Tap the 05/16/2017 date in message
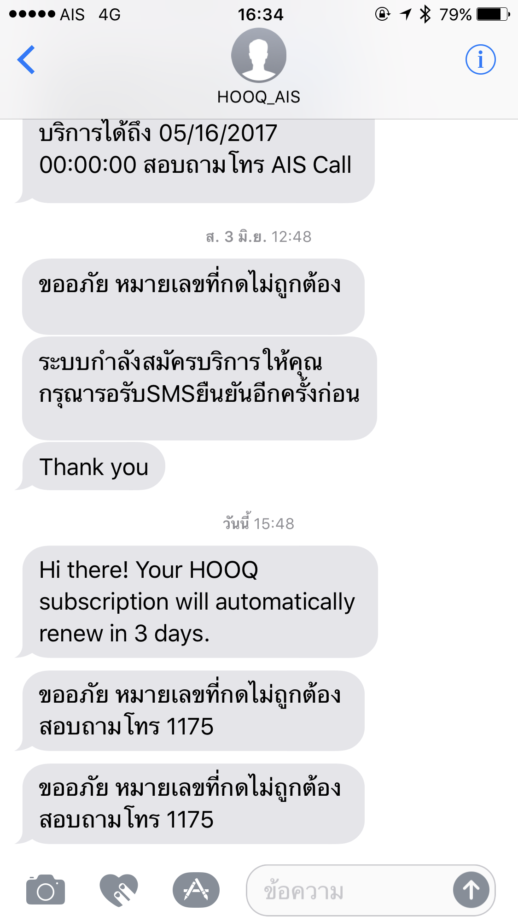The image size is (518, 922). [218, 133]
